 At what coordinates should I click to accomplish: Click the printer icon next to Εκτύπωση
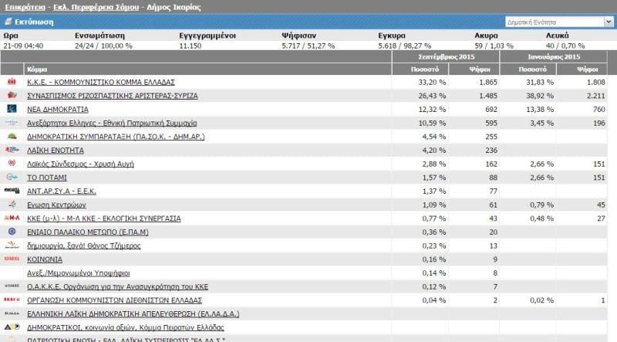[x=8, y=22]
